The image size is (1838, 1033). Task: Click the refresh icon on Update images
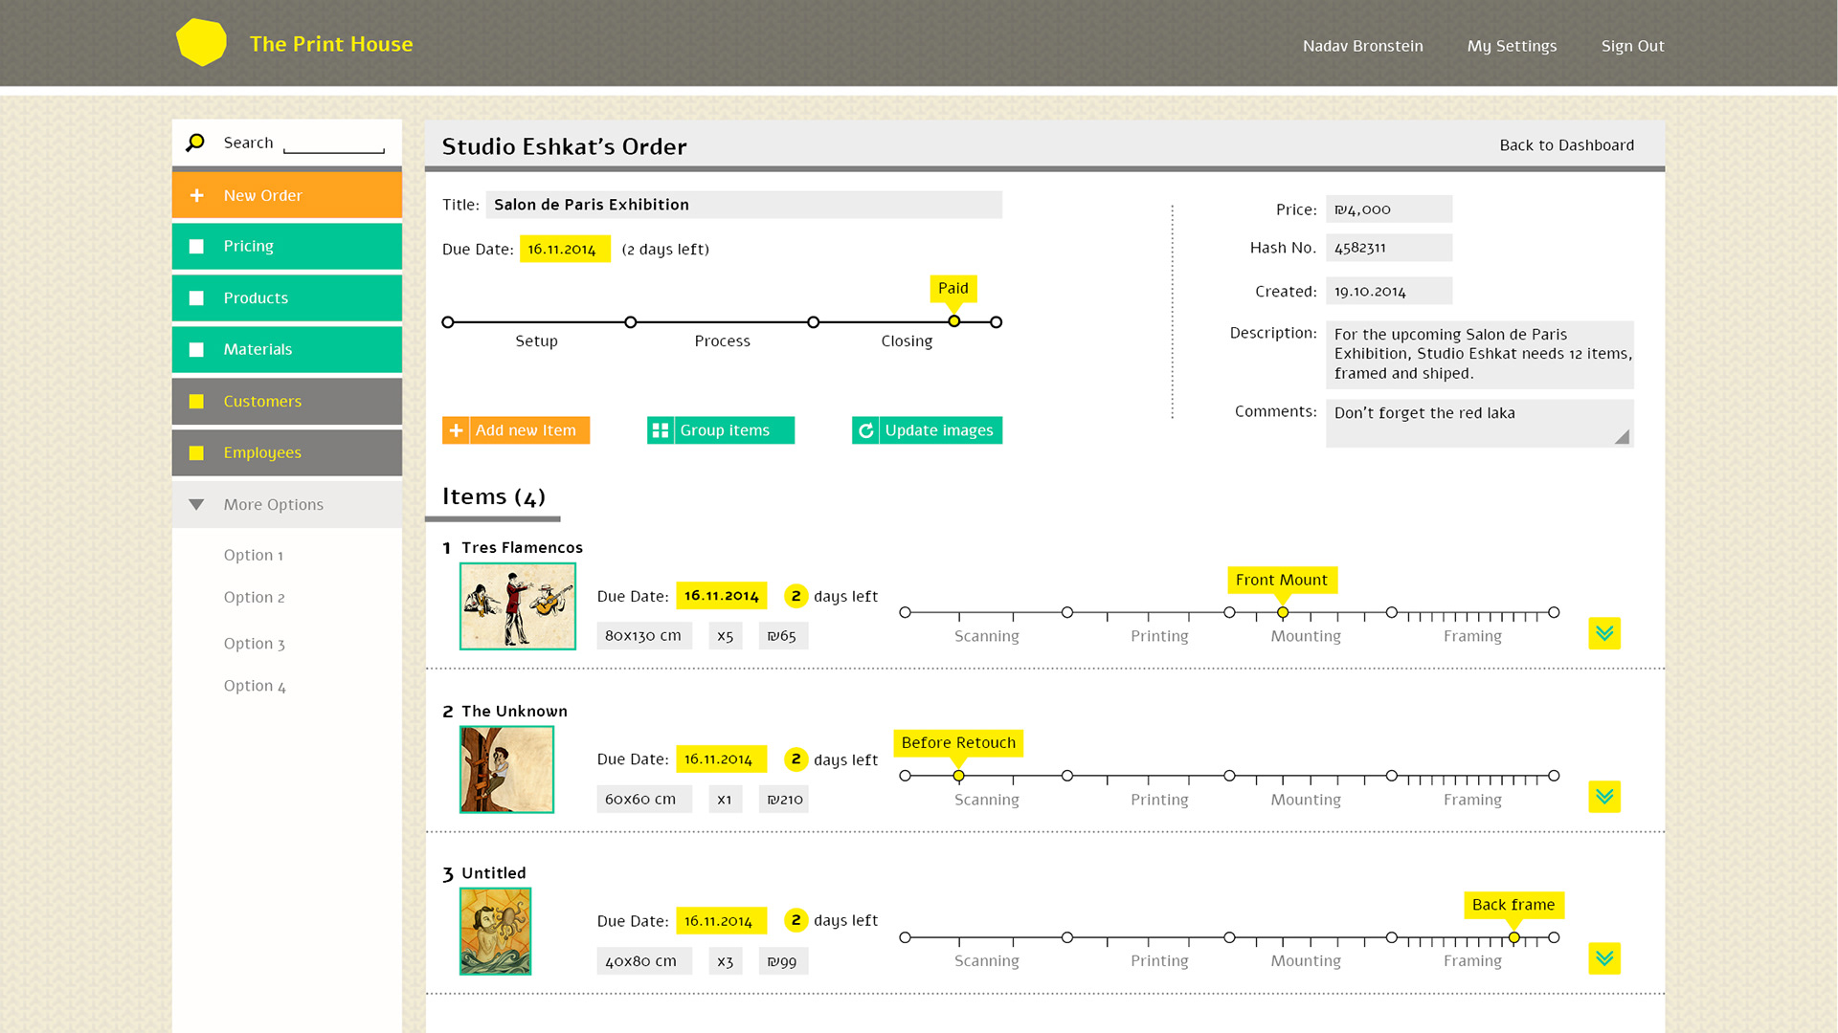point(865,430)
